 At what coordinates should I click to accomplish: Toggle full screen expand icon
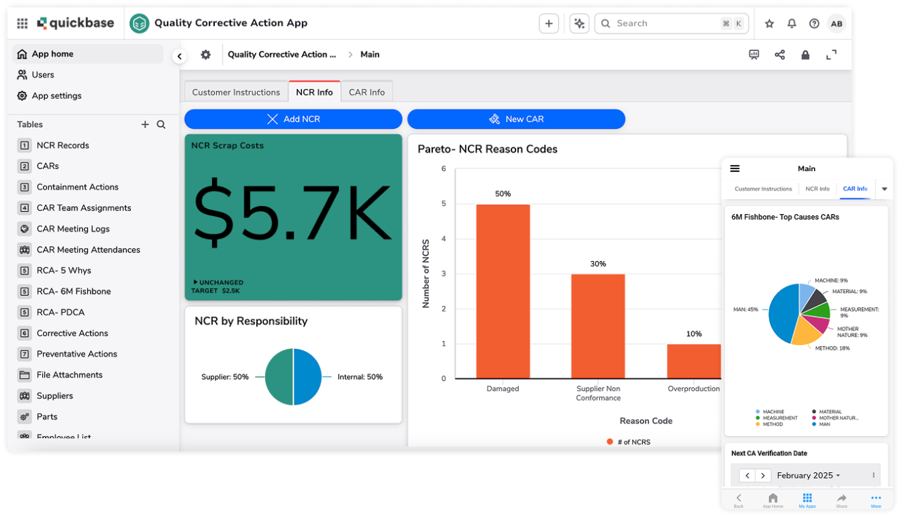tap(831, 55)
